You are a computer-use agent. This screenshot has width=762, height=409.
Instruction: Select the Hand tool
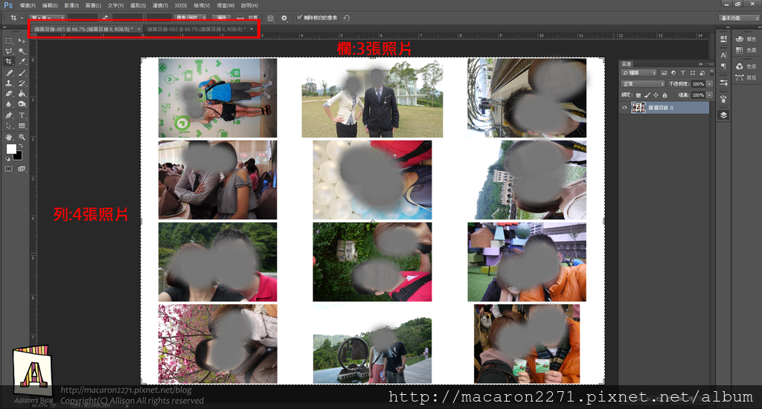(x=9, y=138)
